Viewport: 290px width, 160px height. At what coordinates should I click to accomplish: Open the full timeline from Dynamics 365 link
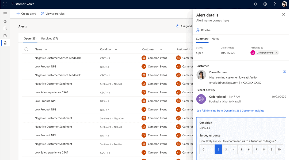[x=230, y=111]
